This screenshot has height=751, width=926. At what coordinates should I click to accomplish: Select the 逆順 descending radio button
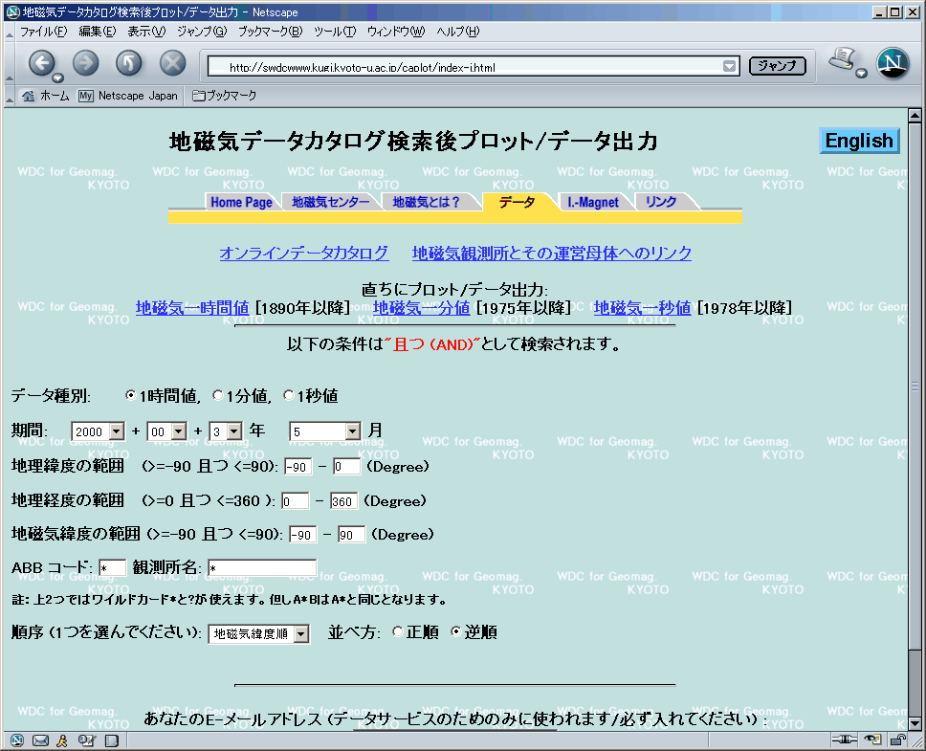click(456, 631)
